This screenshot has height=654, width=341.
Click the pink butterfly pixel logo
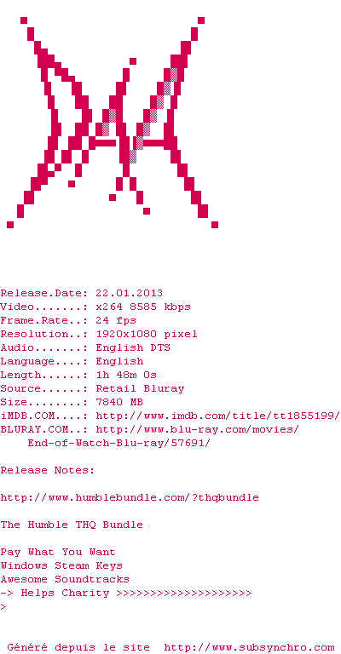(x=113, y=123)
